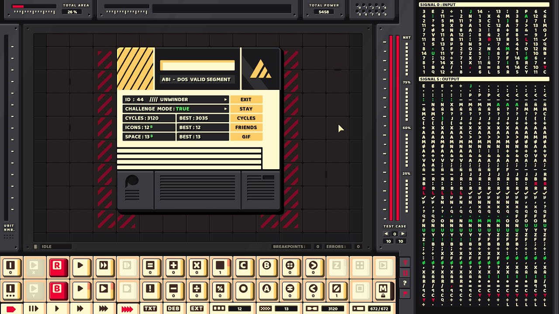Open the FRIENDS leaderboard tab

pyautogui.click(x=246, y=127)
